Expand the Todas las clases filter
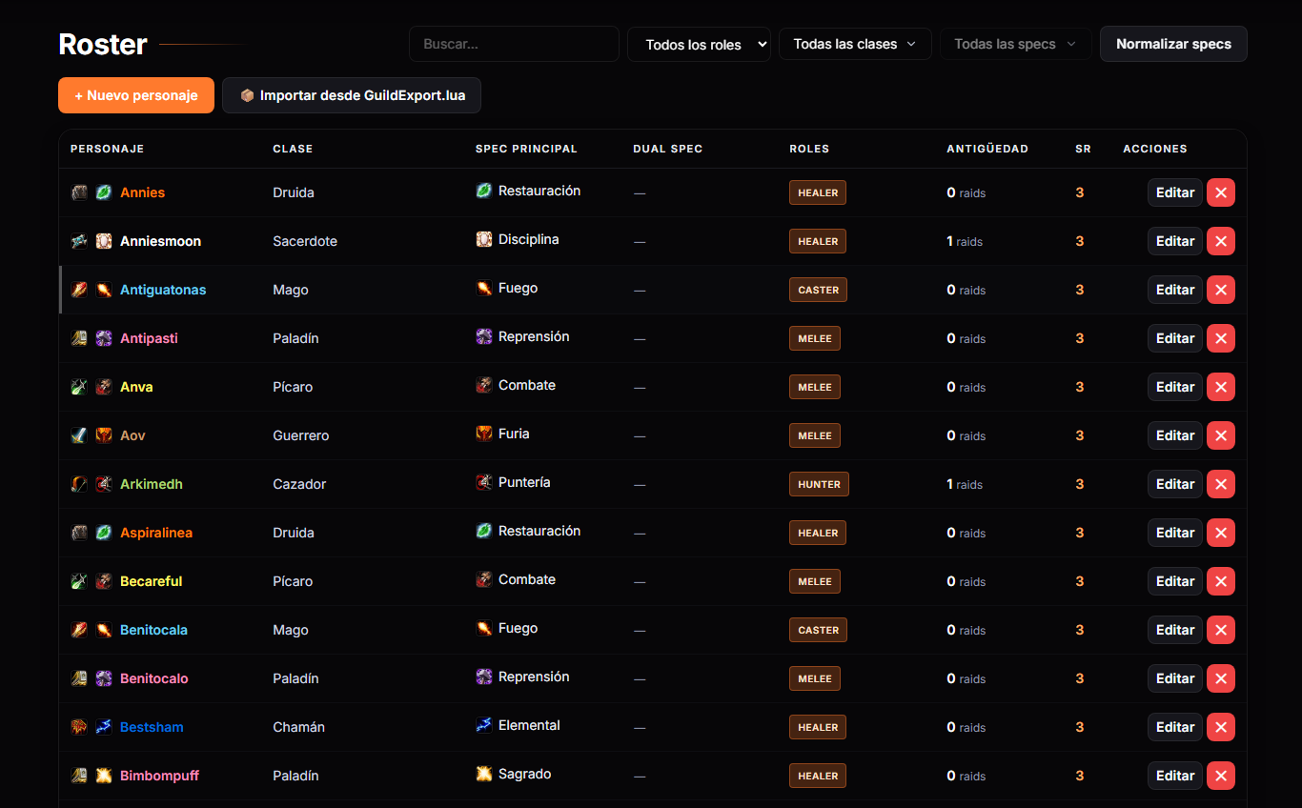 855,44
